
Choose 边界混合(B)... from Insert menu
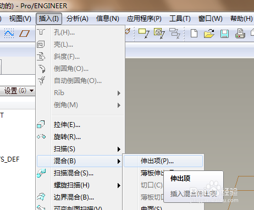(80, 197)
